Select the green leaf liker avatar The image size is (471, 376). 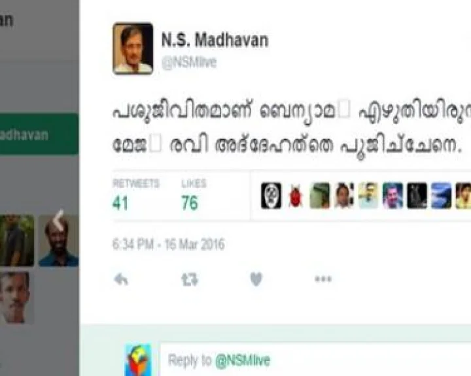320,195
